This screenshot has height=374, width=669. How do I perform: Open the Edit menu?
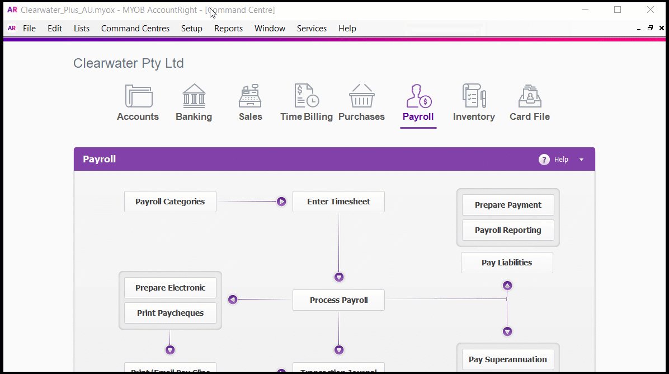click(55, 28)
